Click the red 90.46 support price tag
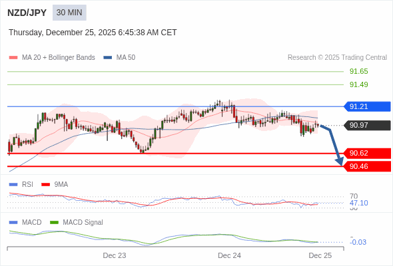 click(x=367, y=166)
